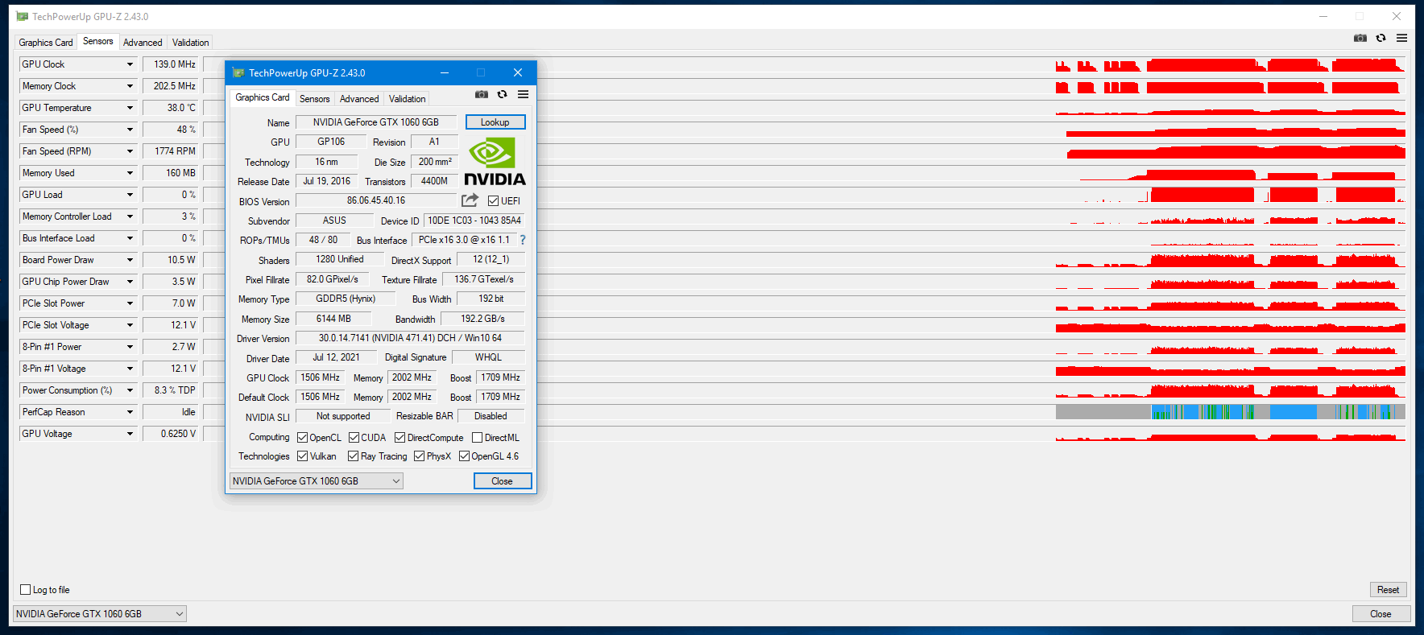Click BIOS Version field 86.06.45.40.16
The image size is (1424, 635).
tap(376, 200)
